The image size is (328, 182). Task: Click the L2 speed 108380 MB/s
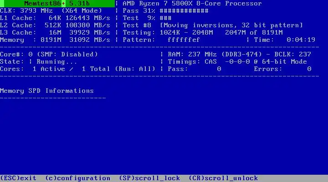click(87, 25)
